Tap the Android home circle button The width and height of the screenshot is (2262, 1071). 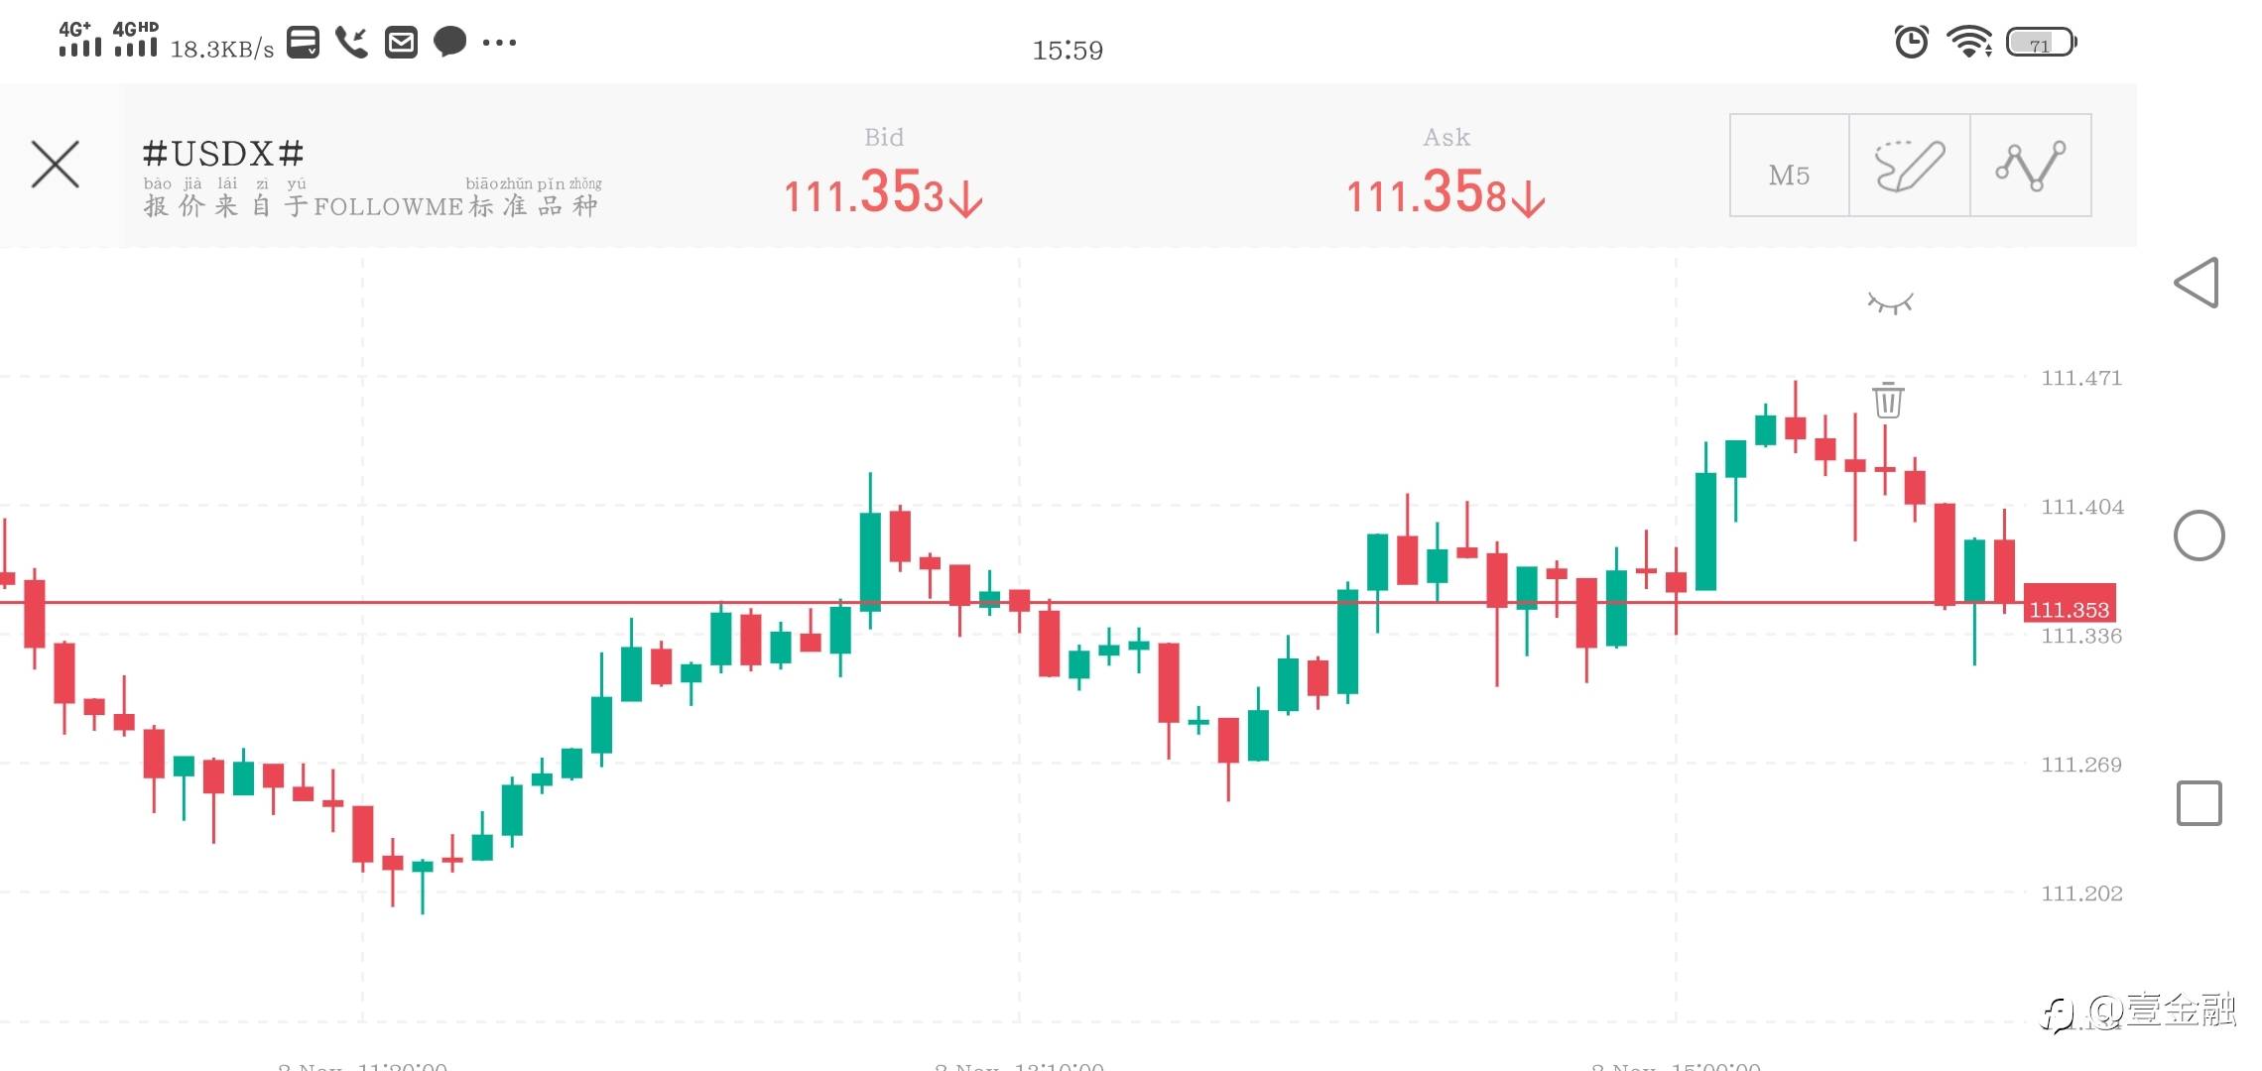point(2199,535)
